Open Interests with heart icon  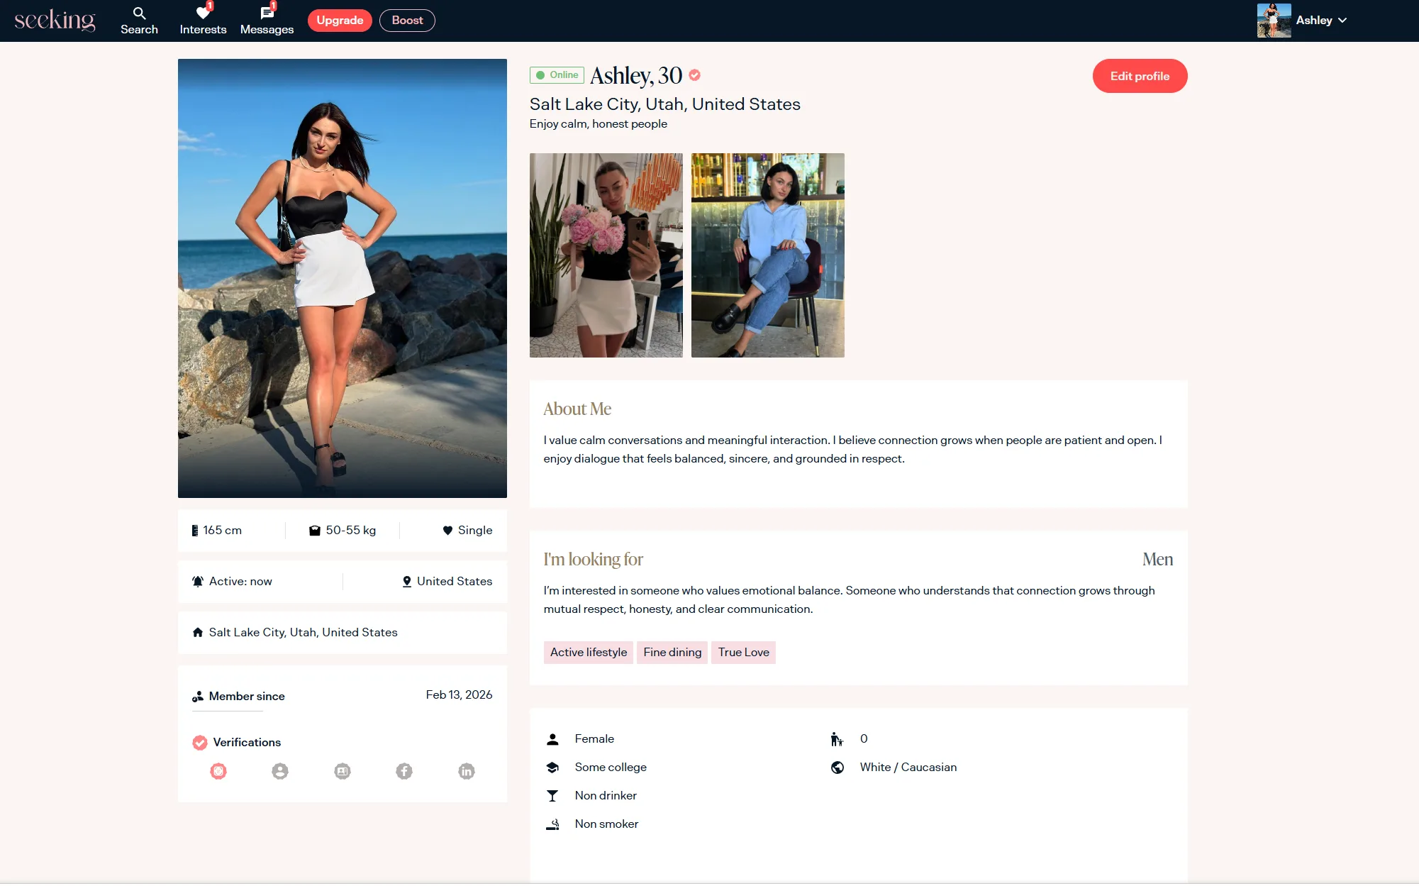[x=203, y=21]
